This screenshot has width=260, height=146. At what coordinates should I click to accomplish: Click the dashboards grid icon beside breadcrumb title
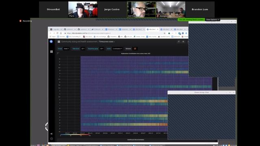[x=59, y=42]
